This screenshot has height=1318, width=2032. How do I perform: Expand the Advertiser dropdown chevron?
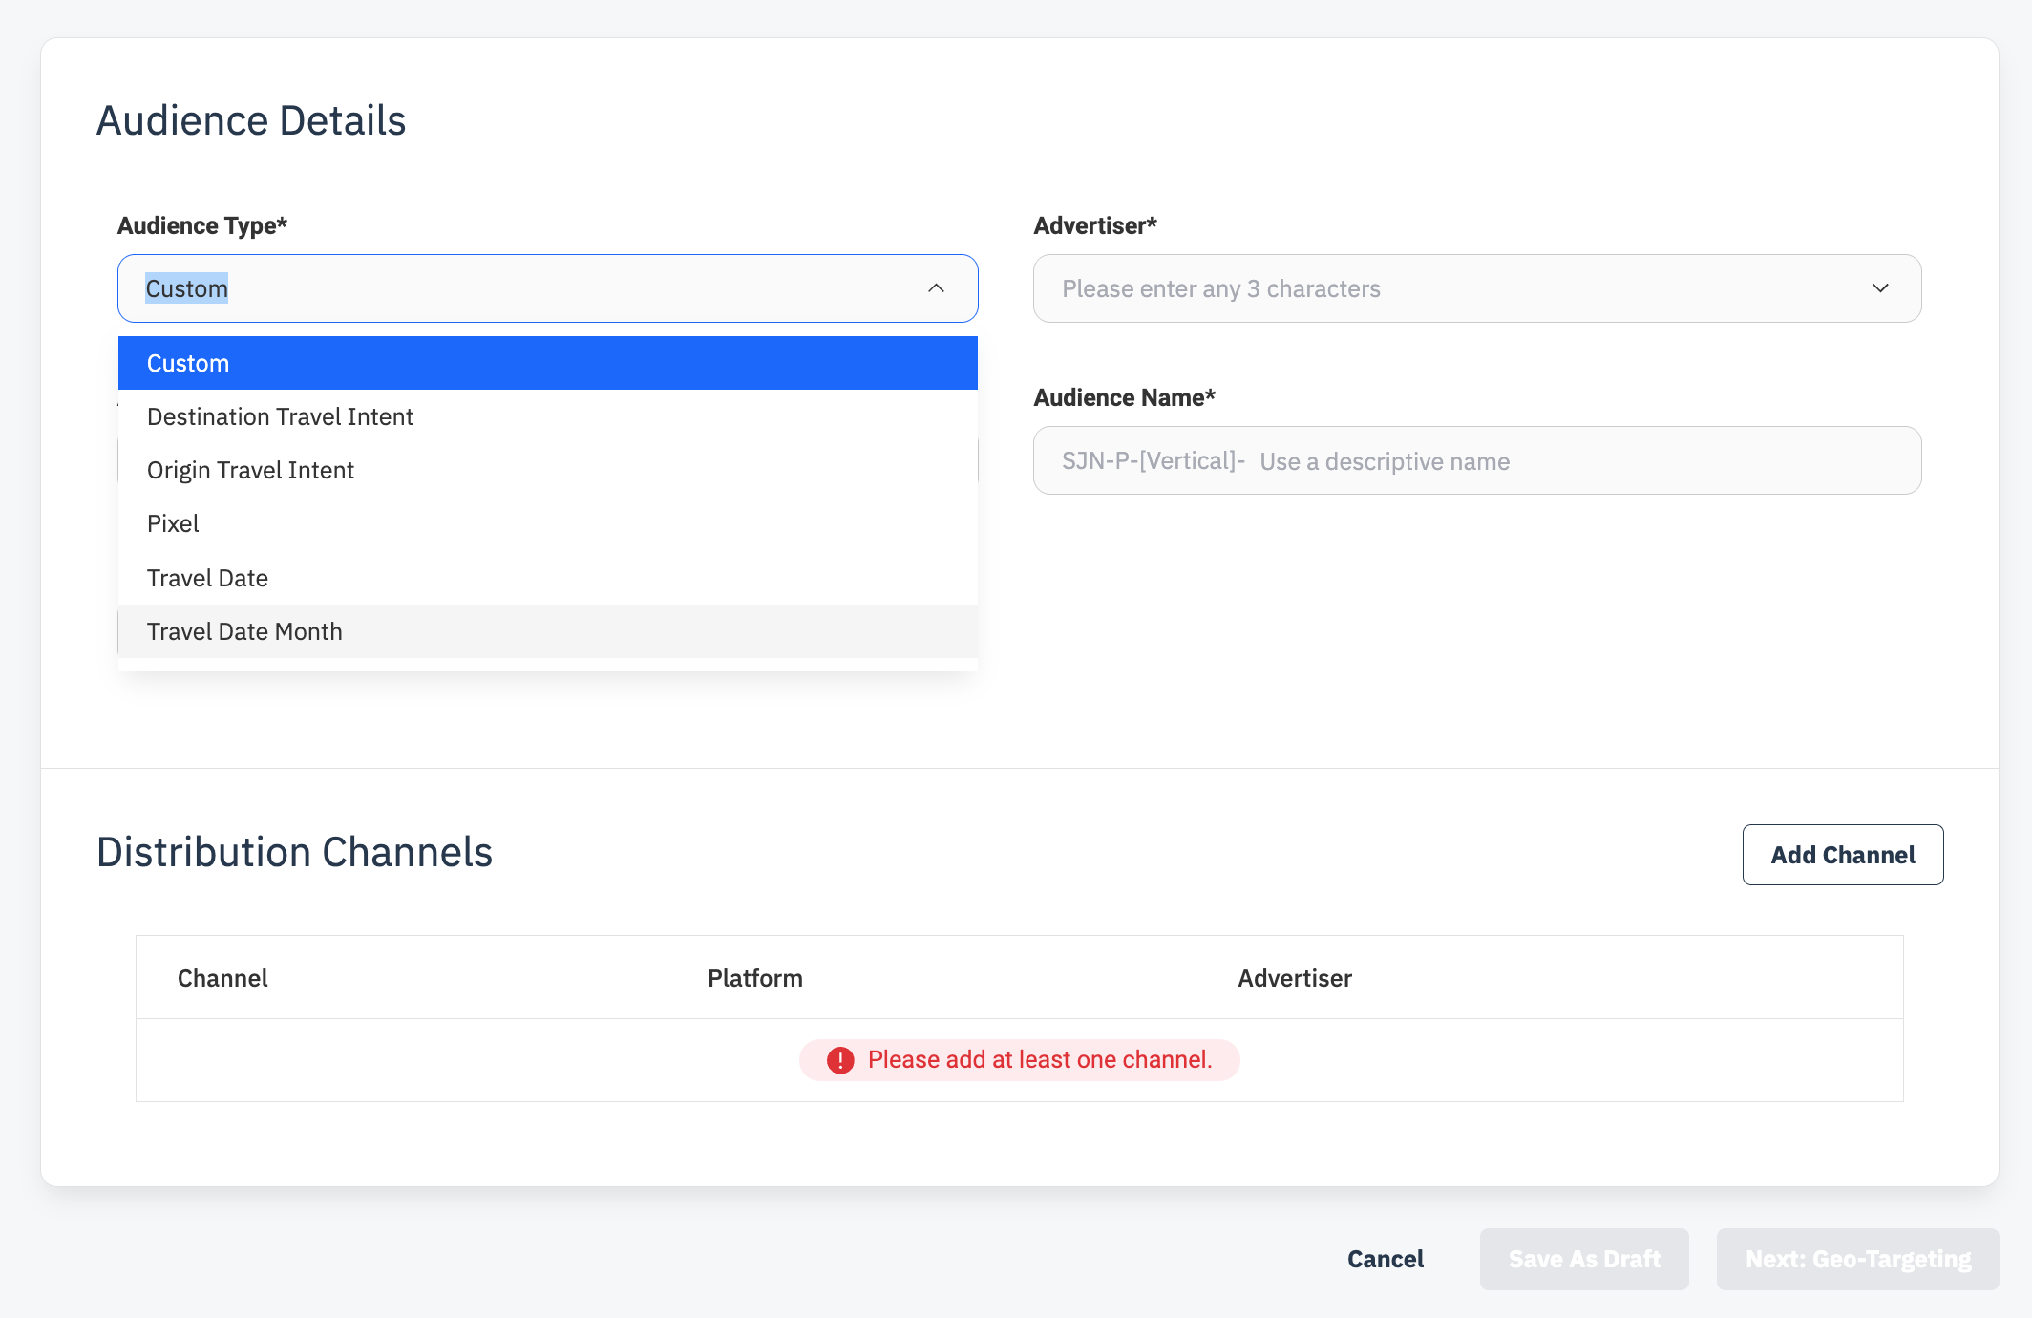point(1880,288)
